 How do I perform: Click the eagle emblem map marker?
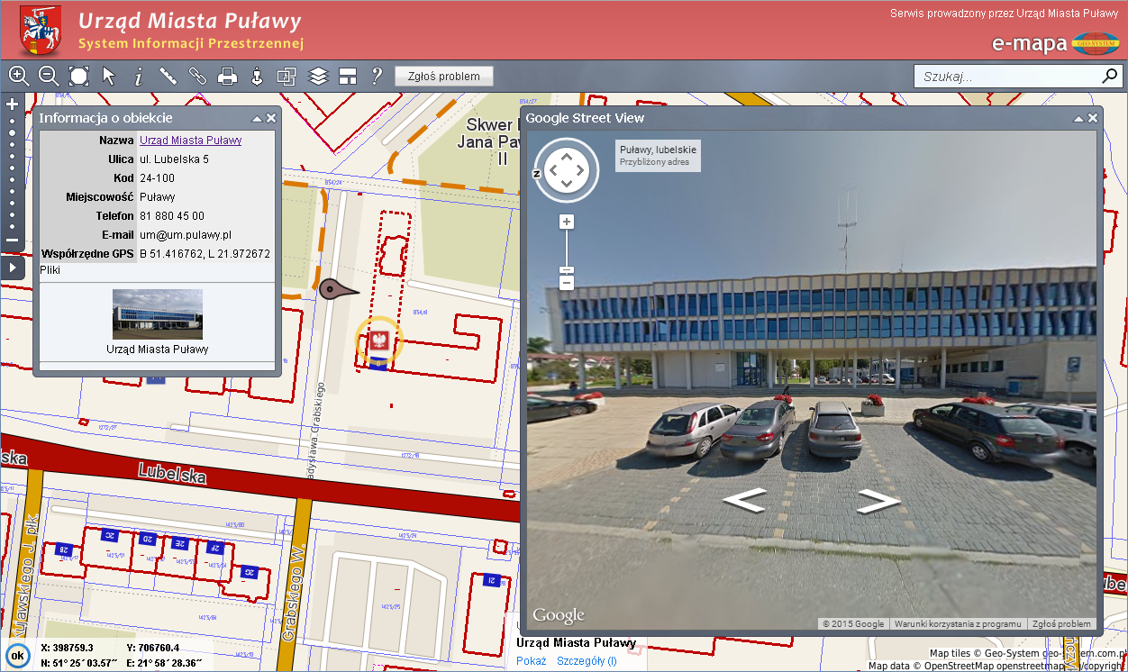coord(378,341)
